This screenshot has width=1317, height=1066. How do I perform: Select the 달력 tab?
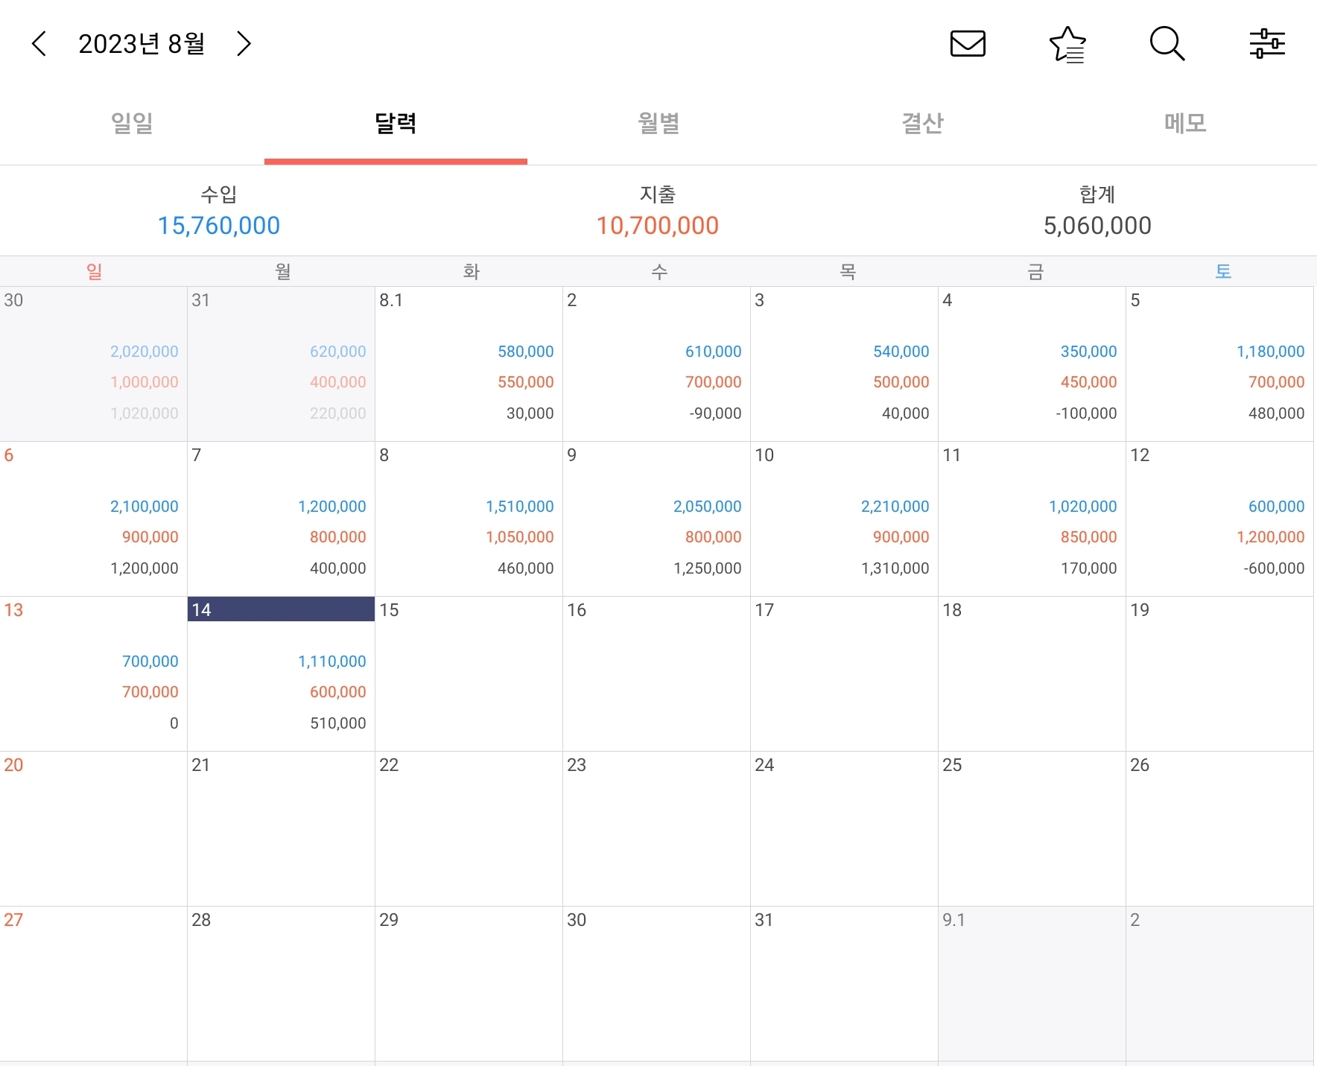(396, 123)
